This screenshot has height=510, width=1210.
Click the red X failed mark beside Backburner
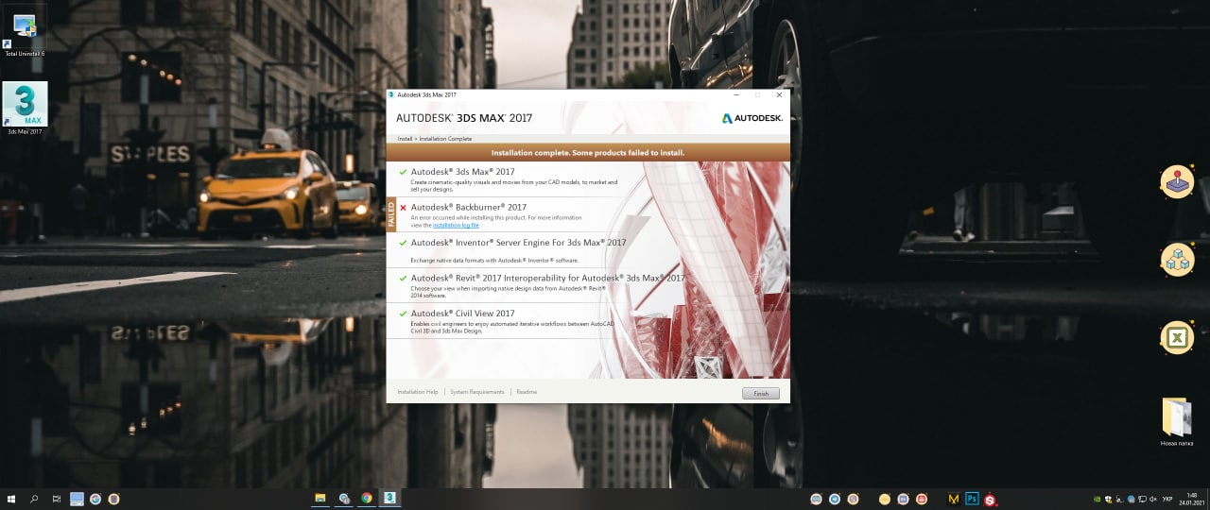pyautogui.click(x=403, y=208)
